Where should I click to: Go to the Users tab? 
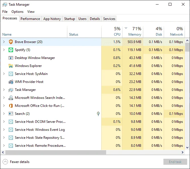[x=82, y=19]
